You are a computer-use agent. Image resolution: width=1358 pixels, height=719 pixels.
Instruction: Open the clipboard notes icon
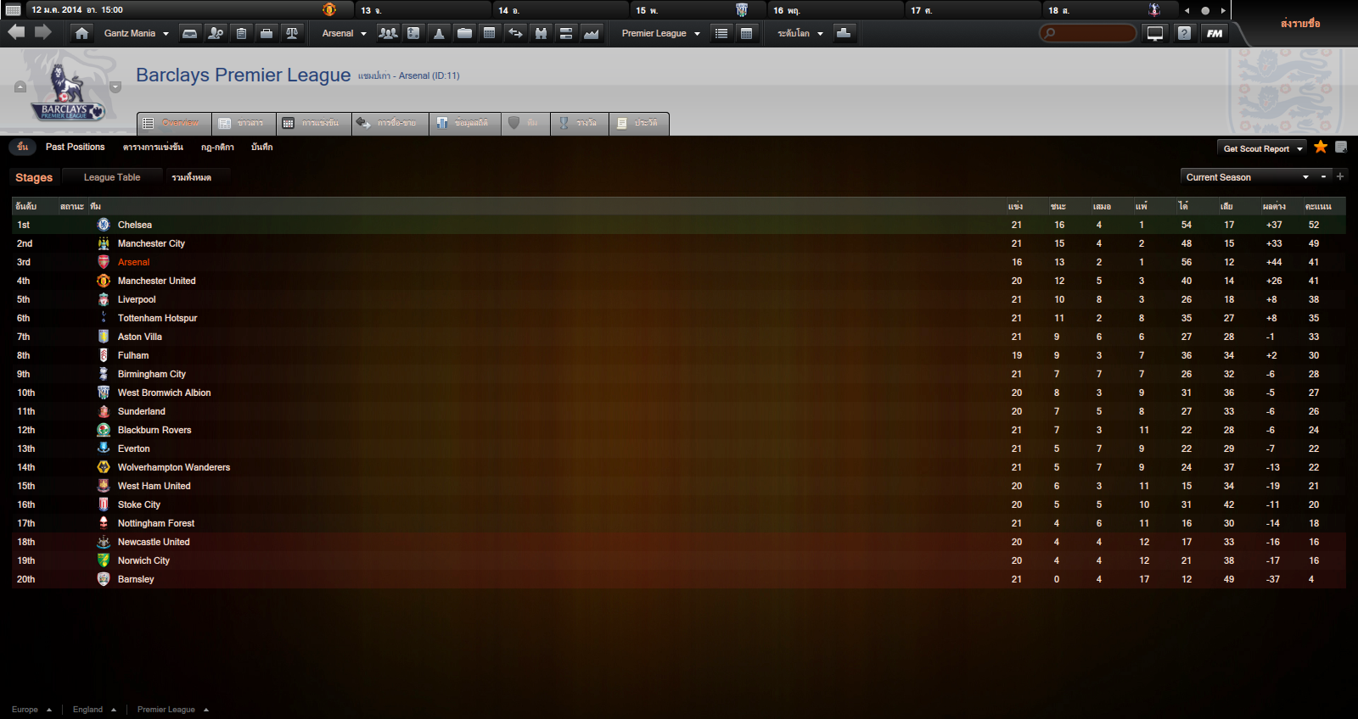click(x=241, y=33)
